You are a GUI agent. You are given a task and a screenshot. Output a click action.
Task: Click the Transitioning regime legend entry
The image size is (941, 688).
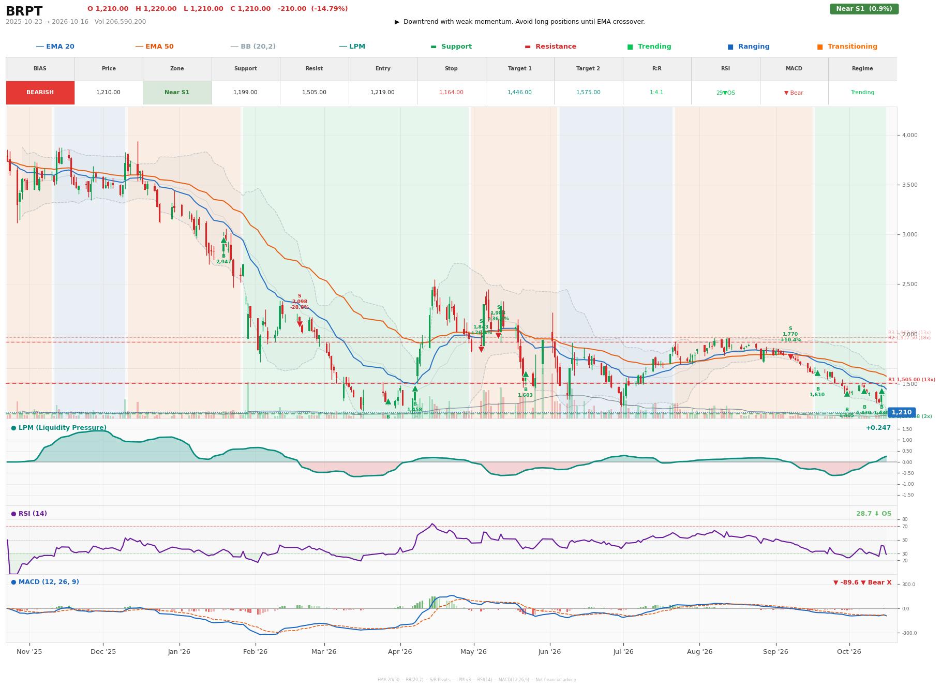847,47
